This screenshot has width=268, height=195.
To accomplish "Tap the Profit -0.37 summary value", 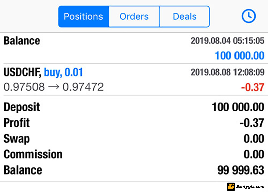I will (252, 123).
